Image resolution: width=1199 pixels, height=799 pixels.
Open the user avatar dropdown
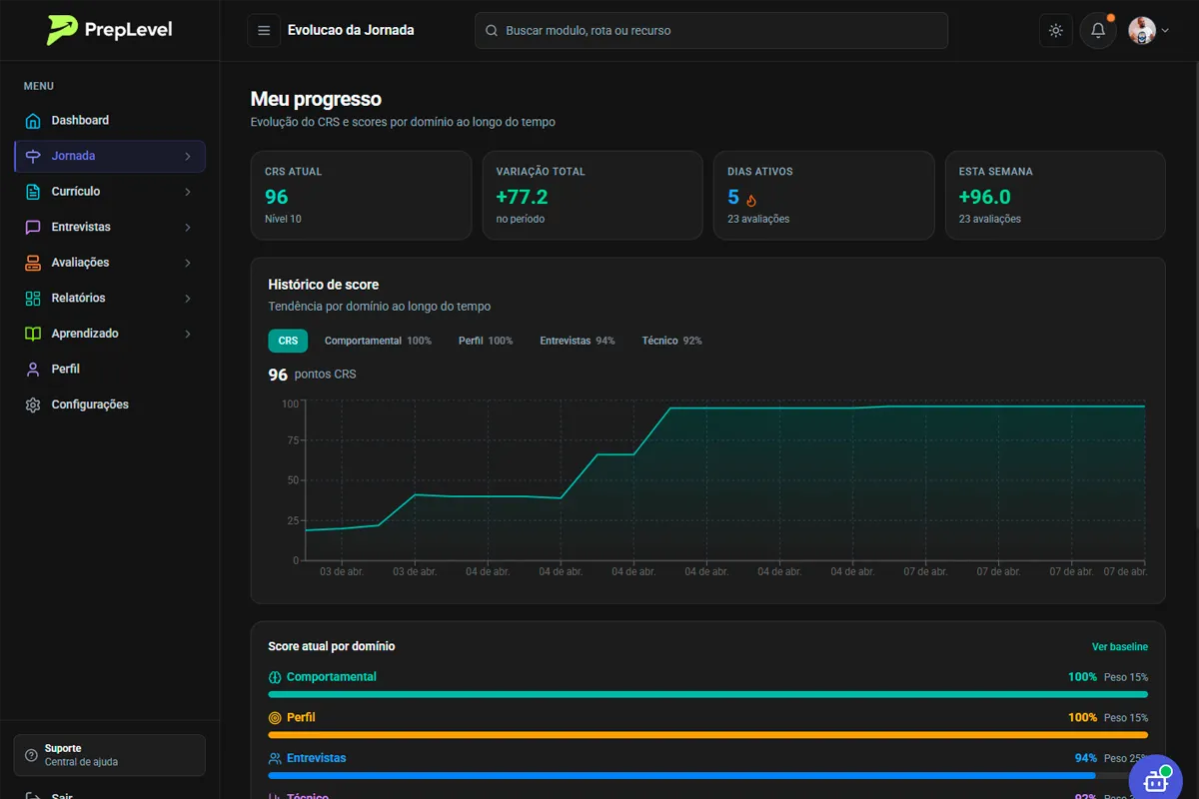pyautogui.click(x=1149, y=31)
